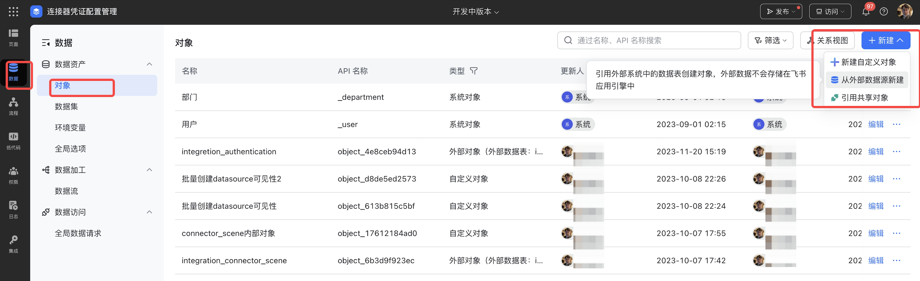Focus the 通过名称、API 名称搜索 field
920x281 pixels.
[x=649, y=40]
